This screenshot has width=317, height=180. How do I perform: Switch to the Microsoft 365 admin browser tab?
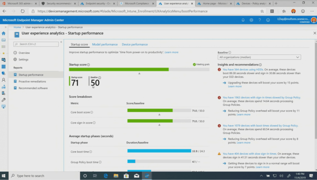coord(19,3)
